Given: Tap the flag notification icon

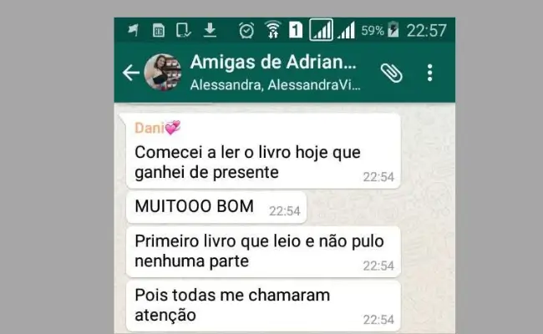Looking at the screenshot, I should [x=133, y=30].
